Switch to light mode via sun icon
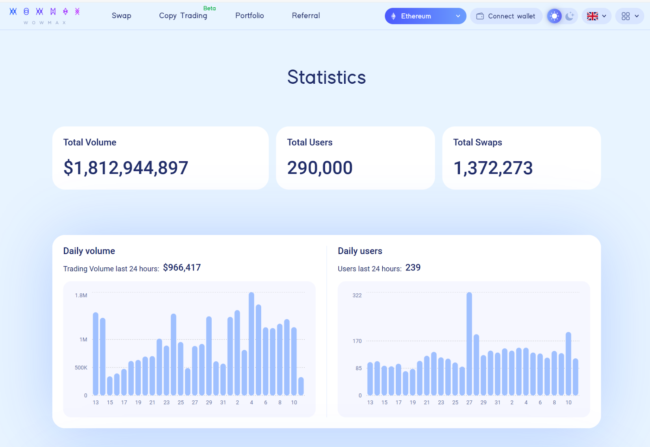The width and height of the screenshot is (650, 447). pyautogui.click(x=554, y=16)
